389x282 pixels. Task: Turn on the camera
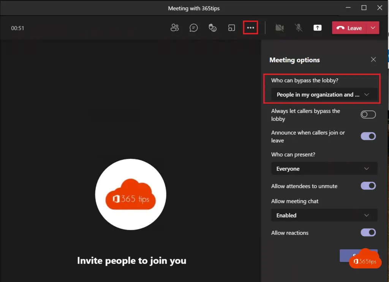[x=279, y=28]
